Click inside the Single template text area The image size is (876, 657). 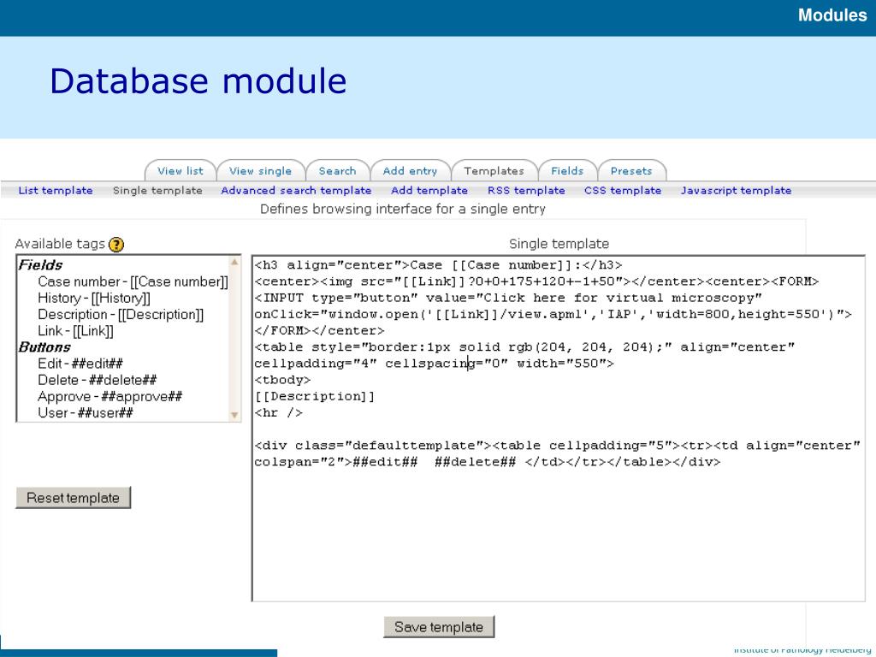tap(558, 530)
